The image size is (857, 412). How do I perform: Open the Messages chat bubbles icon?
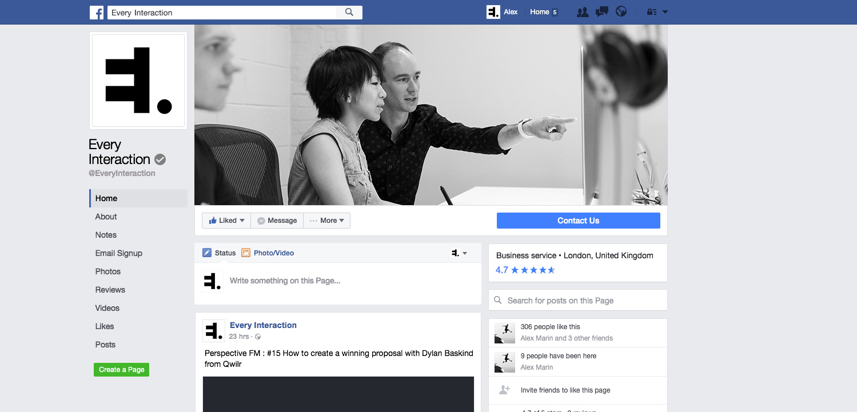coord(601,12)
